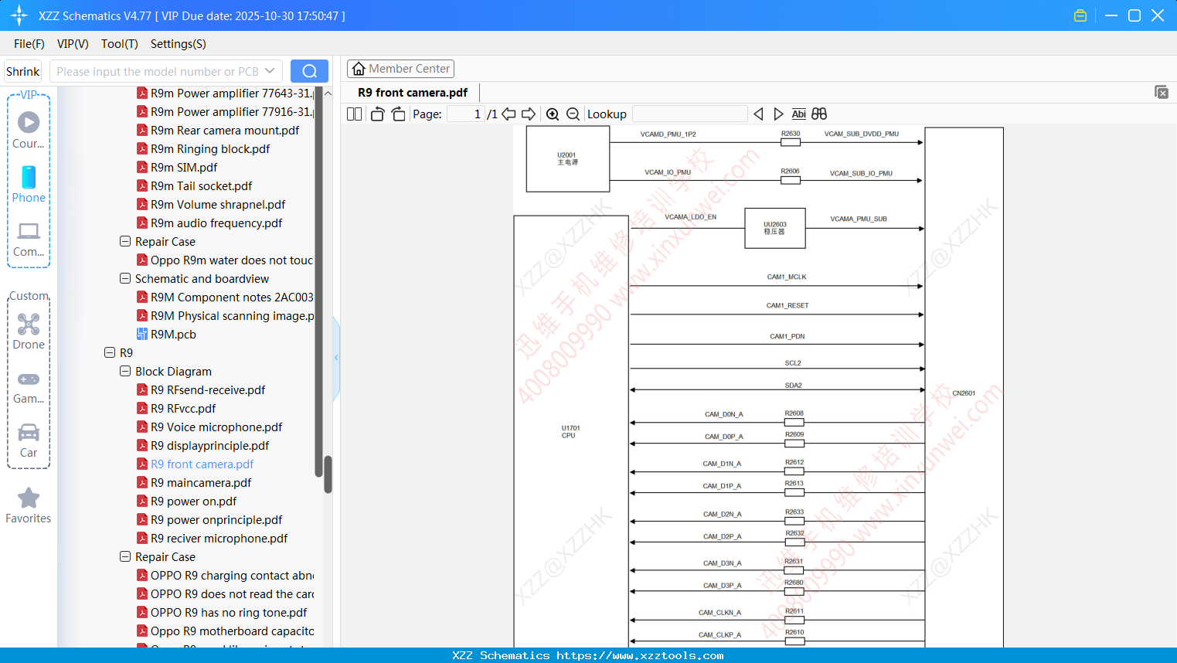This screenshot has width=1177, height=663.
Task: Open the Drone category
Action: [x=29, y=331]
